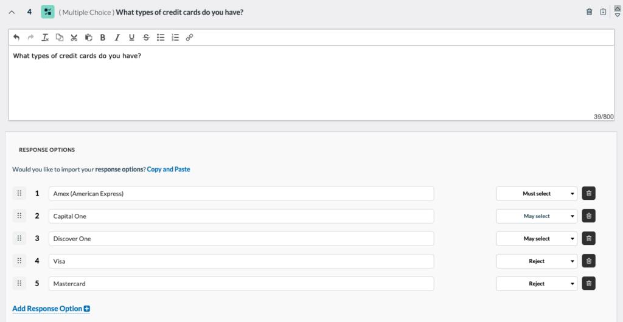
Task: Click the redo arrow in the editor toolbar
Action: [x=30, y=37]
